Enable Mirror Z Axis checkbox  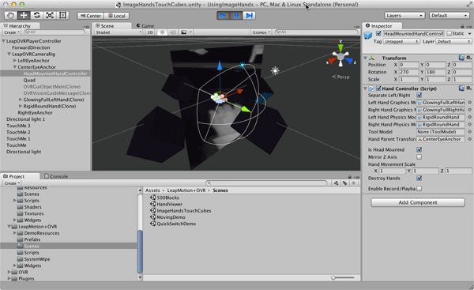click(x=419, y=157)
